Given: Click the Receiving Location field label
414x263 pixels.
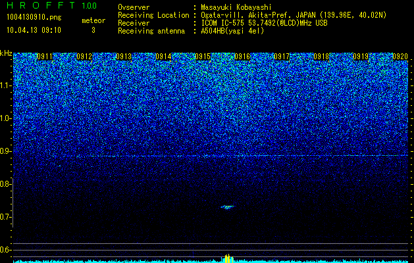Looking at the screenshot, I should pos(153,15).
